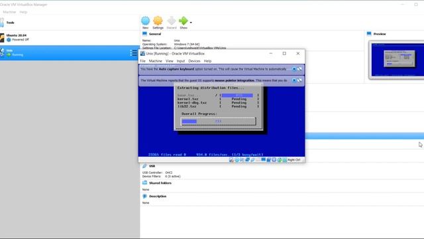Click optical drive status icon
The width and height of the screenshot is (424, 239).
click(237, 160)
